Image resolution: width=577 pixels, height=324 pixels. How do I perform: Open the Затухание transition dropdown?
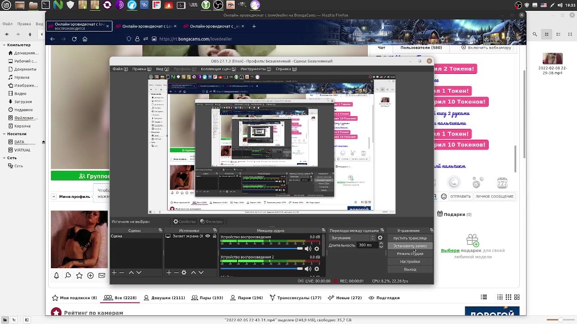(x=353, y=238)
